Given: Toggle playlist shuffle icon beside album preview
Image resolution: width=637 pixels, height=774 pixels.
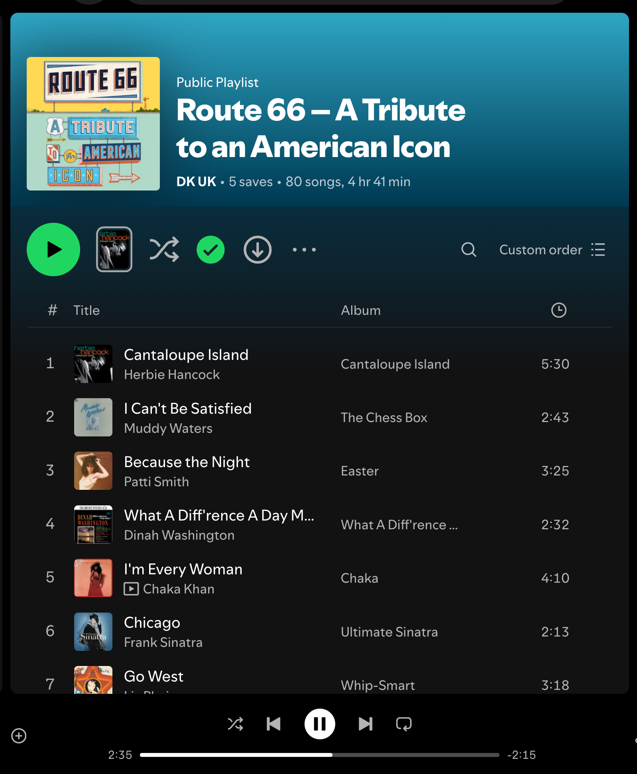Looking at the screenshot, I should tap(164, 249).
